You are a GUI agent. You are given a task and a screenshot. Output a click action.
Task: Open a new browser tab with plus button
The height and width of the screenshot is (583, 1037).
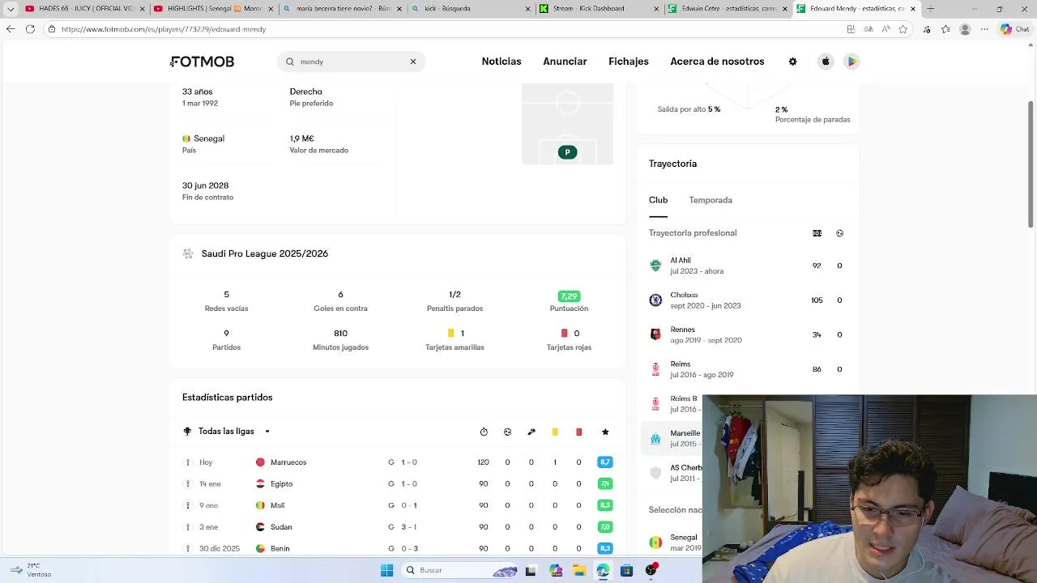[930, 8]
